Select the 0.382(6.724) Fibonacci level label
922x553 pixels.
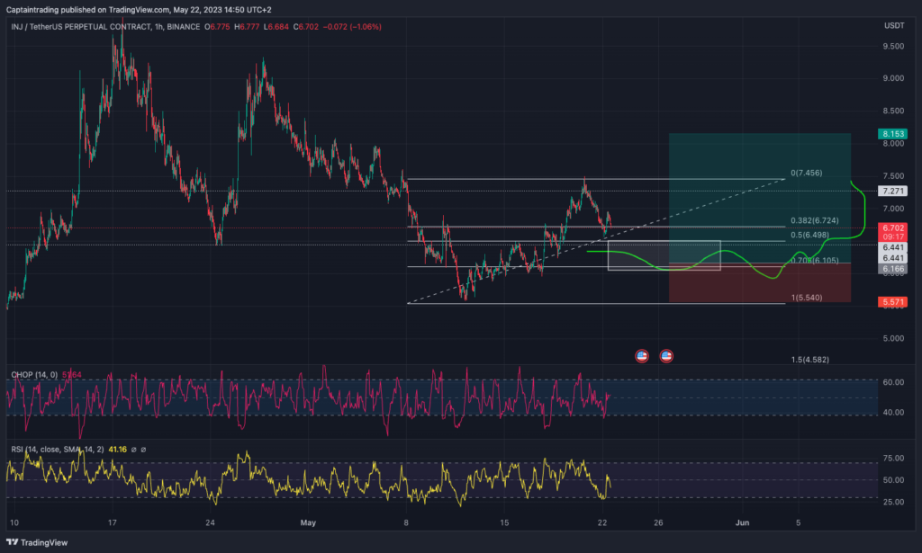pyautogui.click(x=813, y=220)
